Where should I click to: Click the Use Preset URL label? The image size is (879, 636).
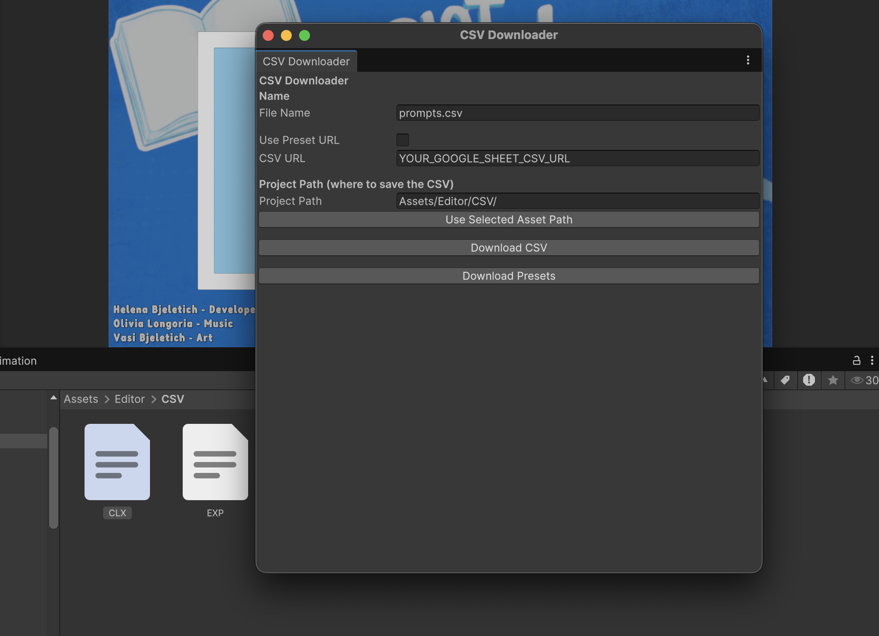[x=299, y=140]
